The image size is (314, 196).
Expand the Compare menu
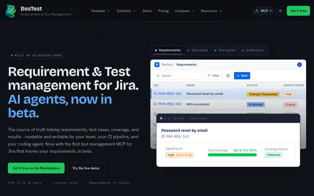point(184,11)
